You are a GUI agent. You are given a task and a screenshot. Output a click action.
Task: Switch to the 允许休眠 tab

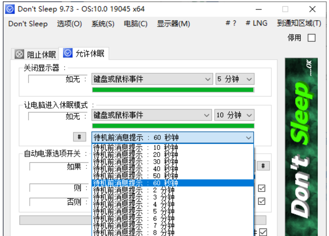[84, 53]
